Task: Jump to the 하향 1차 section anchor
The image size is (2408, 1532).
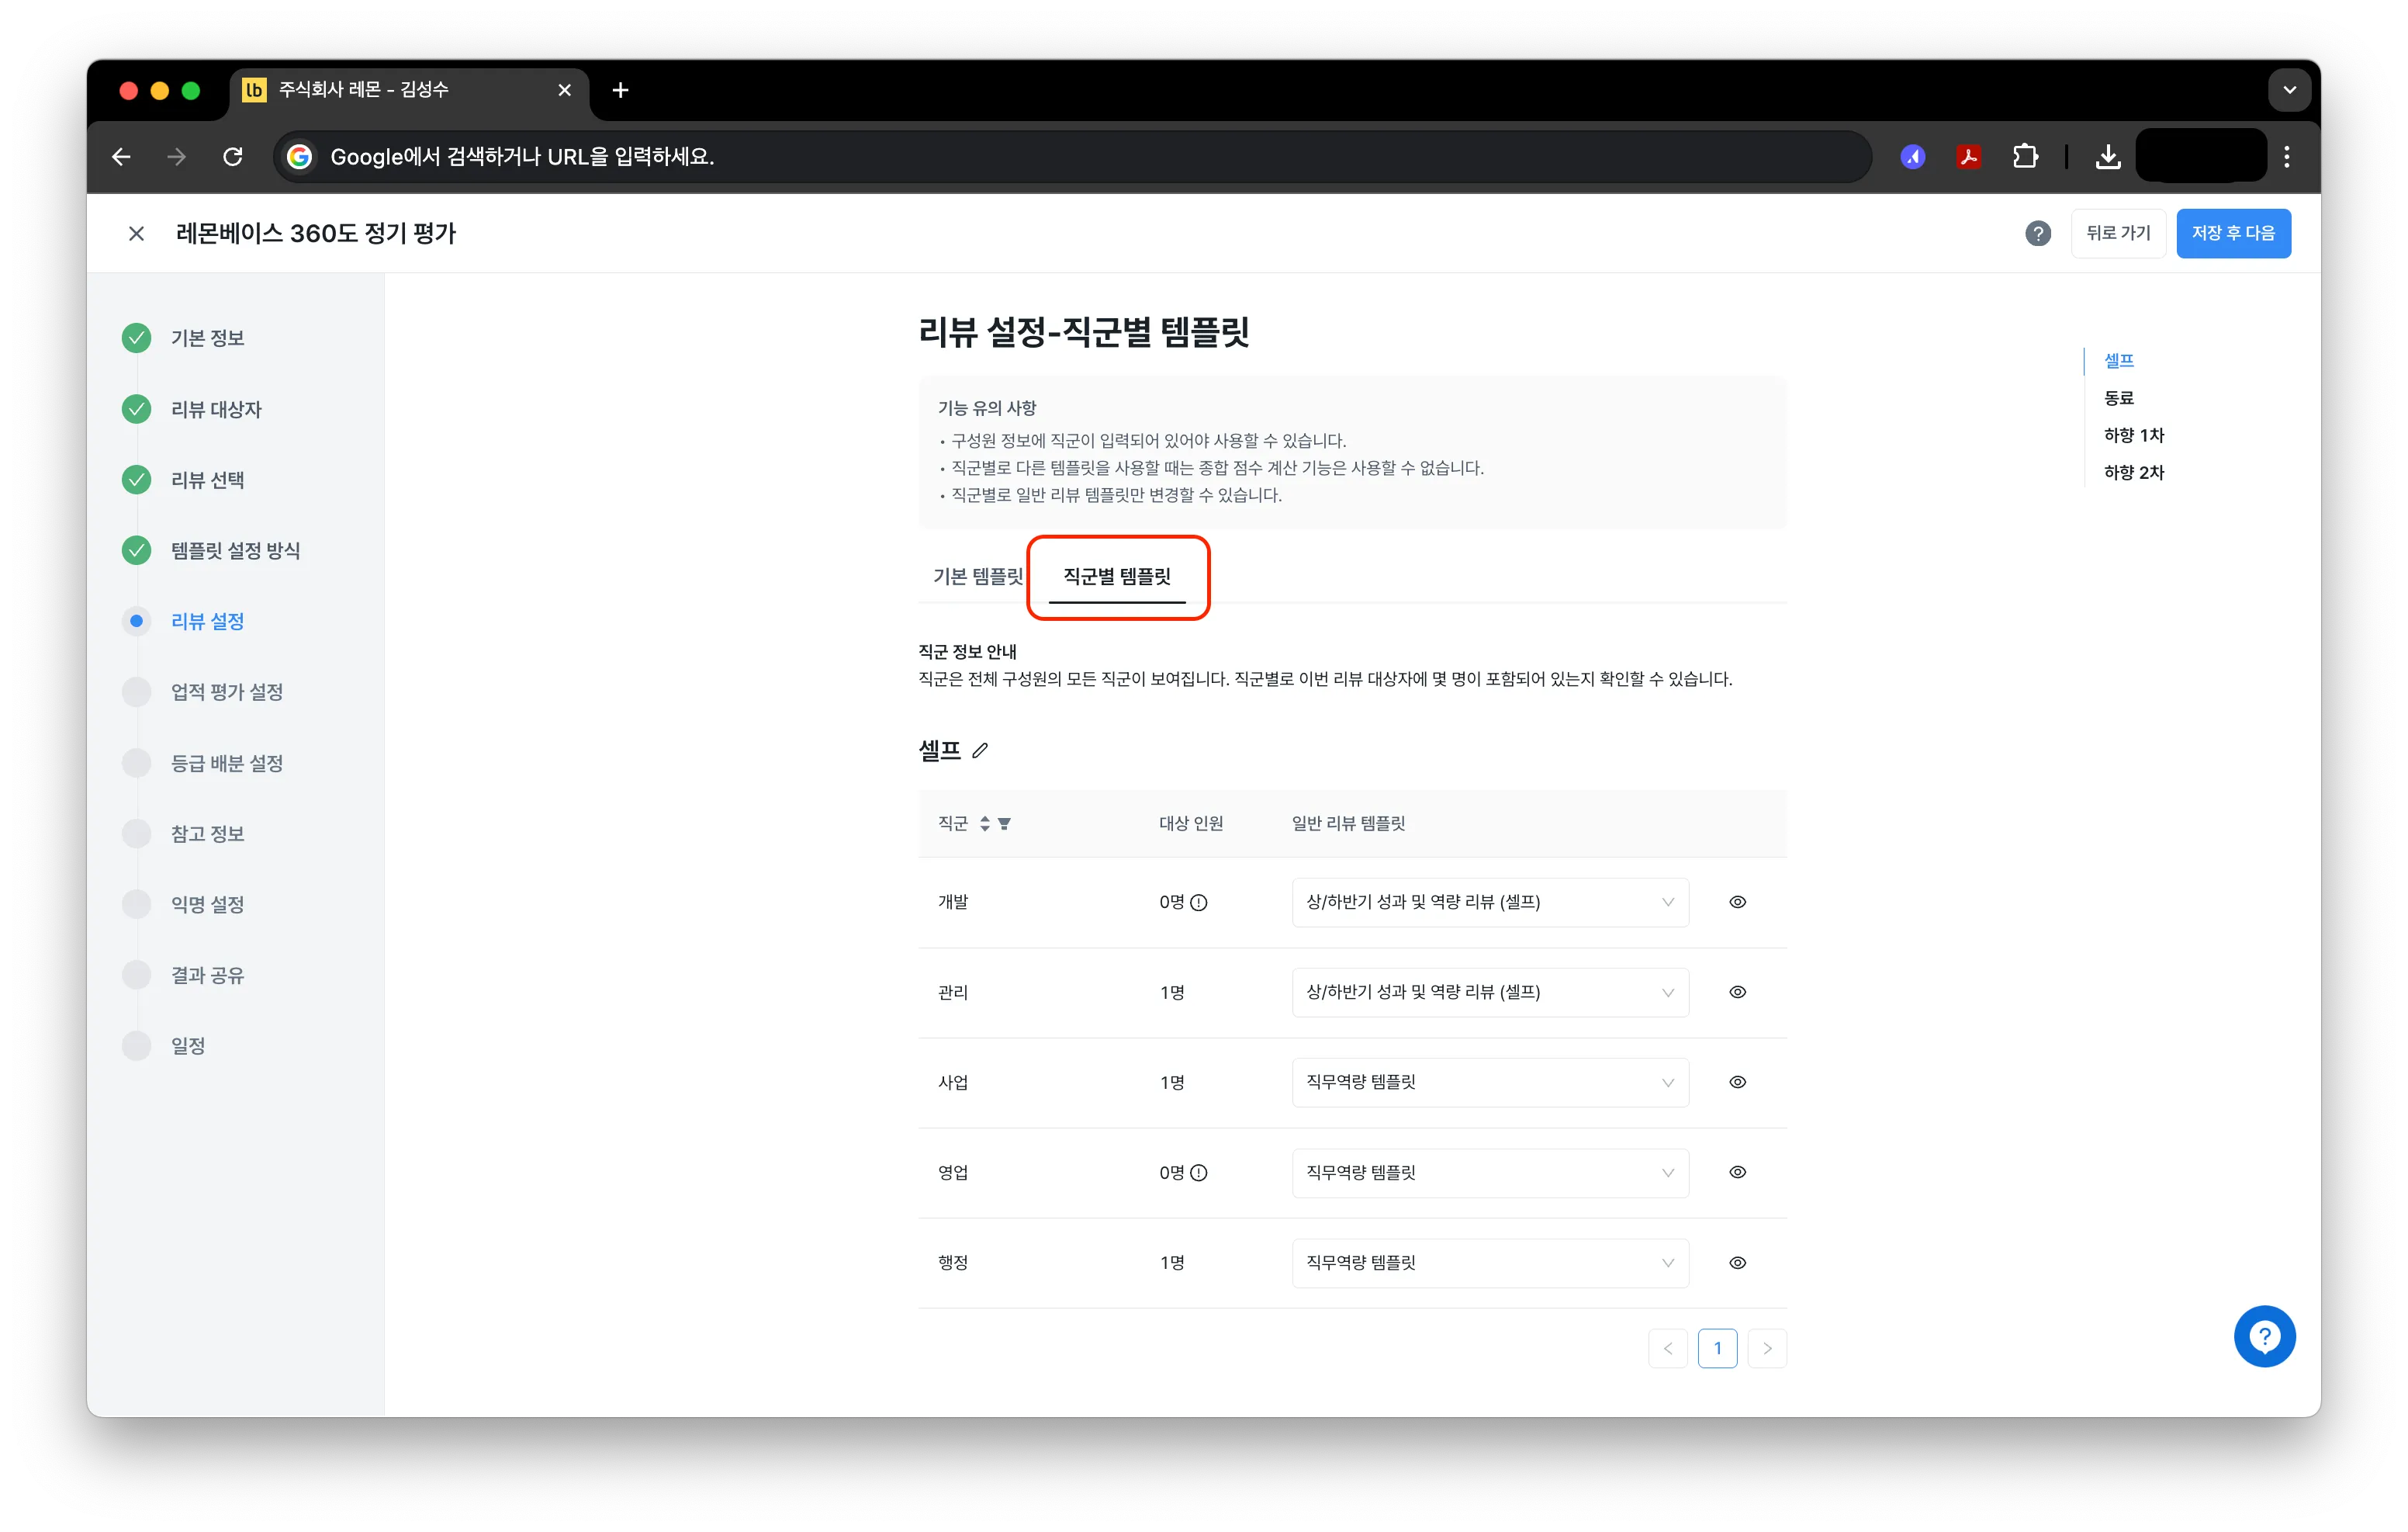Action: point(2134,435)
